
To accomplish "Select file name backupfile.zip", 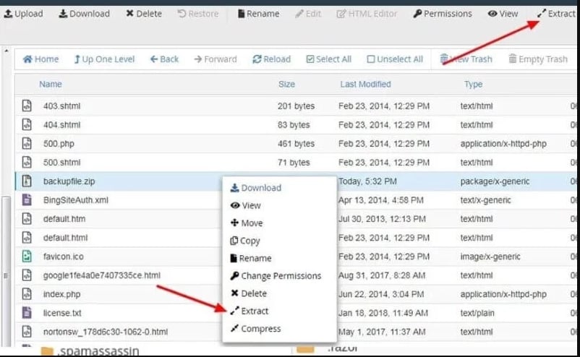I will 69,181.
